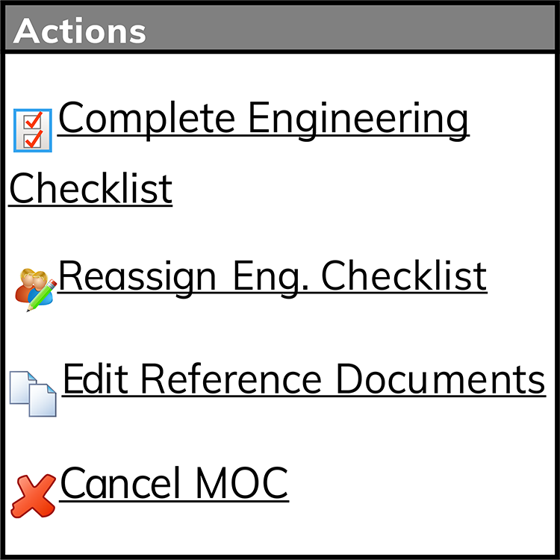Click the duplicate documents pages icon
Screen dimensions: 560x560
coord(33,394)
